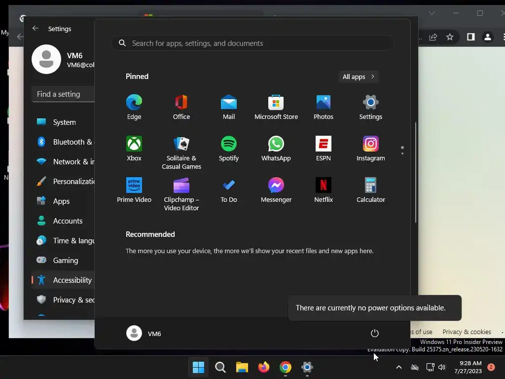The image size is (505, 379).
Task: Launch the Xbox app
Action: click(x=134, y=149)
